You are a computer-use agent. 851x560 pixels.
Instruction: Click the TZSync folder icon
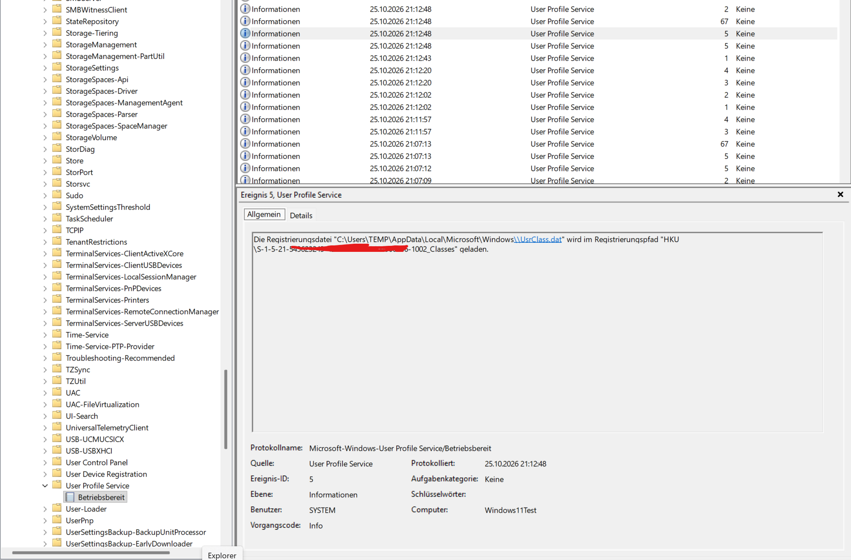click(x=57, y=369)
